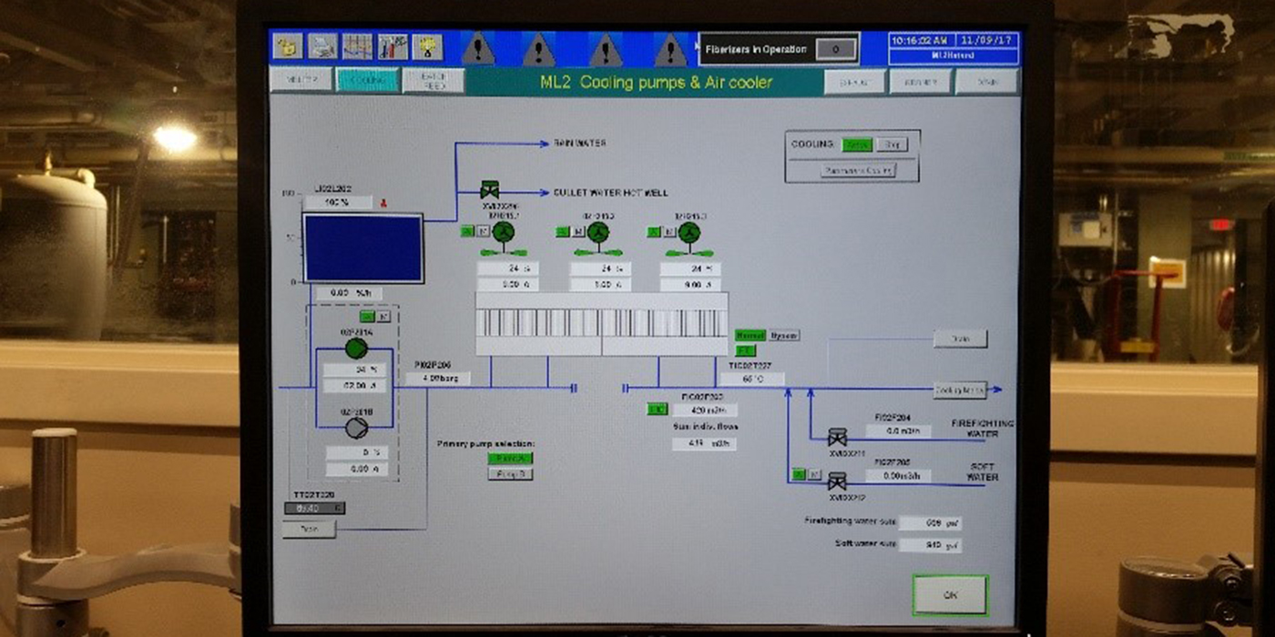Click the OK button
This screenshot has height=637, width=1275.
point(950,595)
